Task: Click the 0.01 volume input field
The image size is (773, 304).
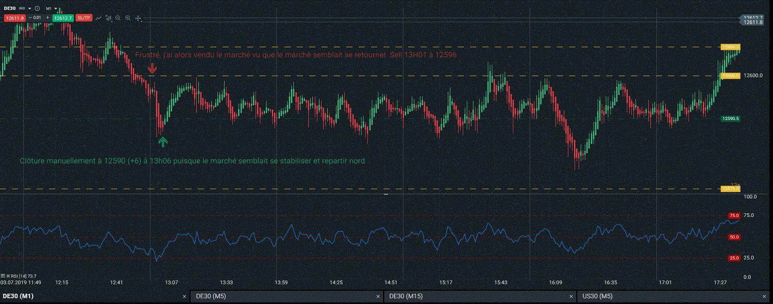Action: click(37, 18)
